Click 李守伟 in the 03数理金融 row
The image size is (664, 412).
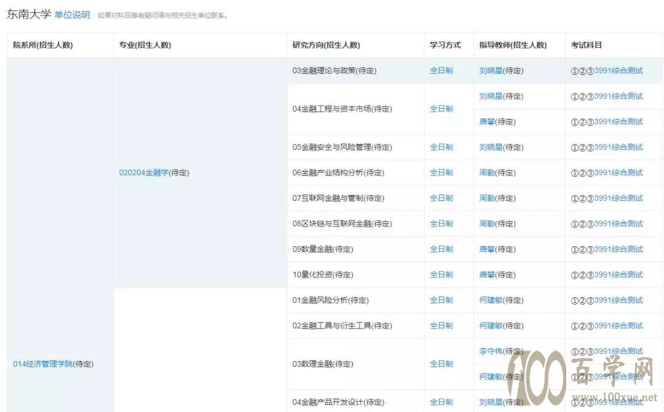[x=491, y=351]
